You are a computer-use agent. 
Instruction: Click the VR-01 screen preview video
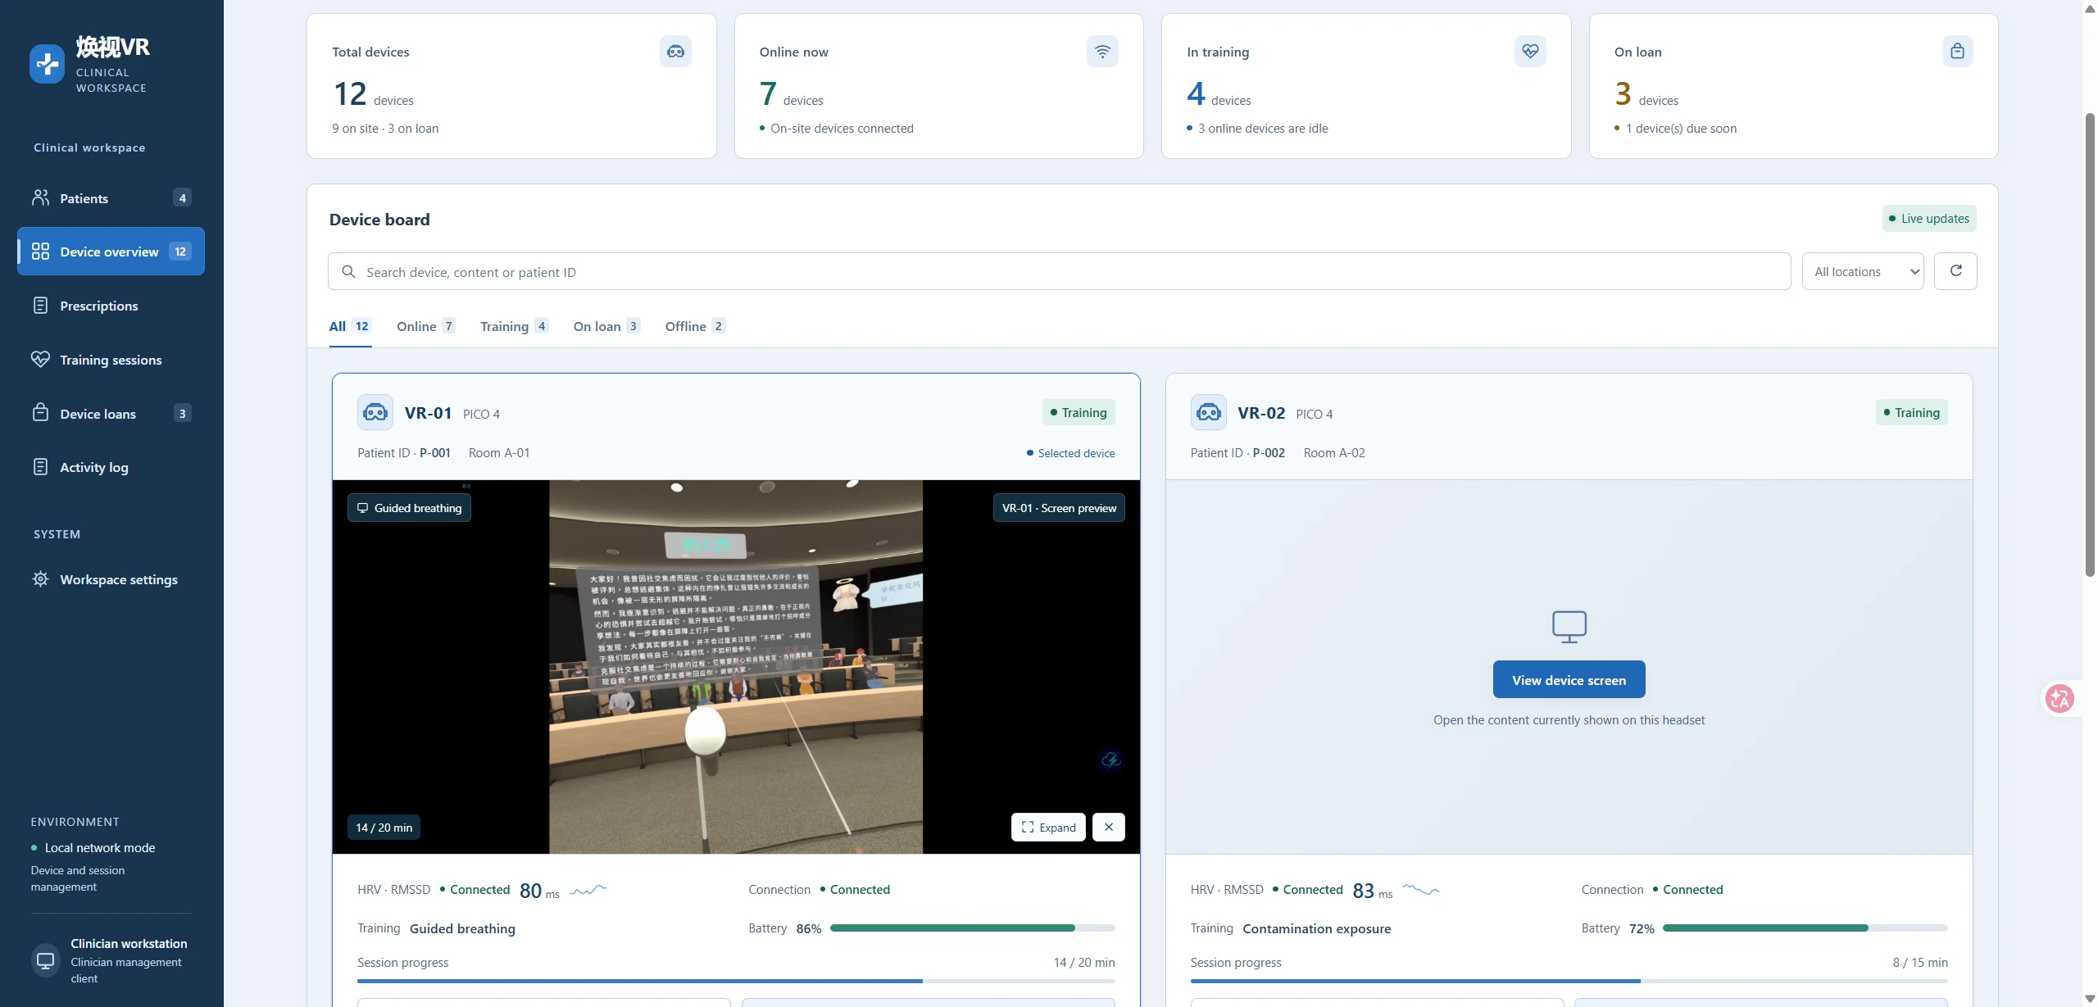pyautogui.click(x=736, y=667)
